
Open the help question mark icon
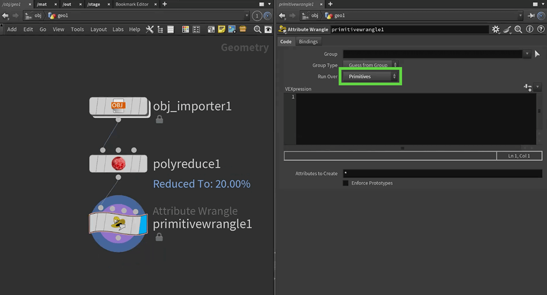(x=540, y=29)
